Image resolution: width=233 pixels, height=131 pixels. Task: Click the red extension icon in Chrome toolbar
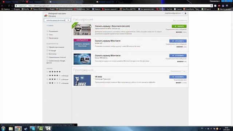pos(219,6)
